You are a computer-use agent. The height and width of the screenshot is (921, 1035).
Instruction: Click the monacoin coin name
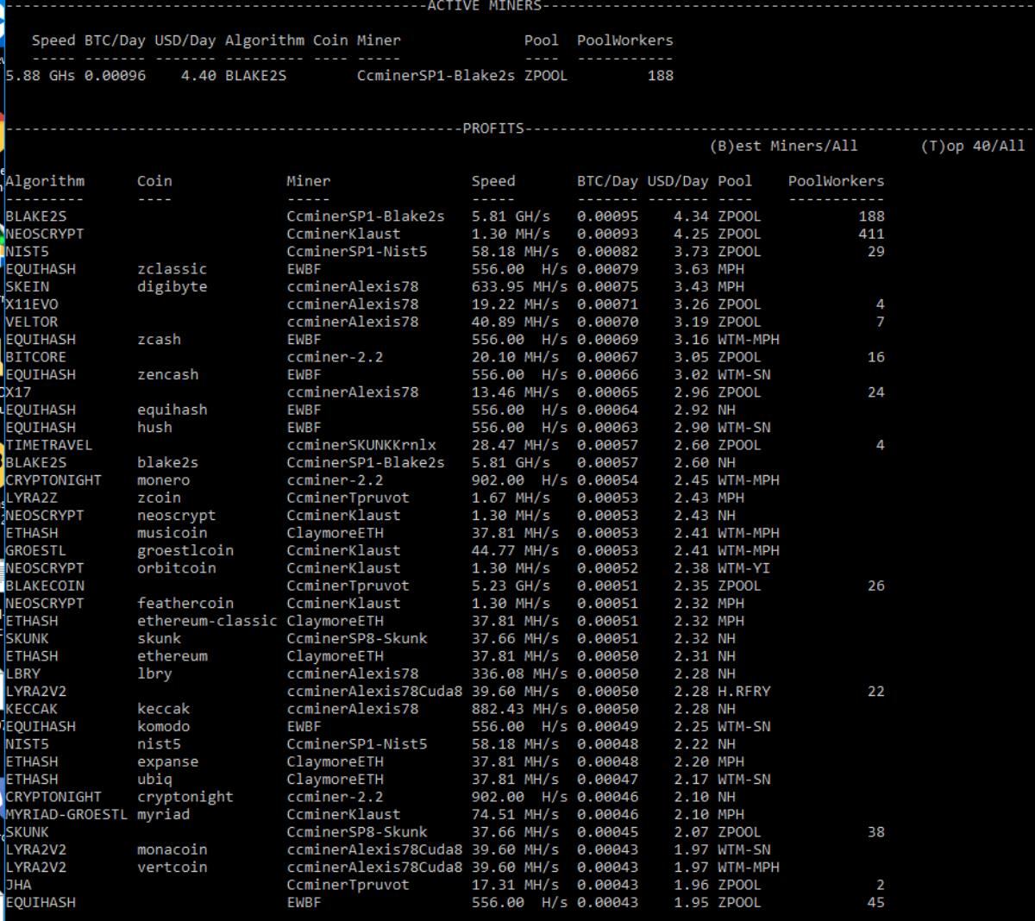coord(172,849)
